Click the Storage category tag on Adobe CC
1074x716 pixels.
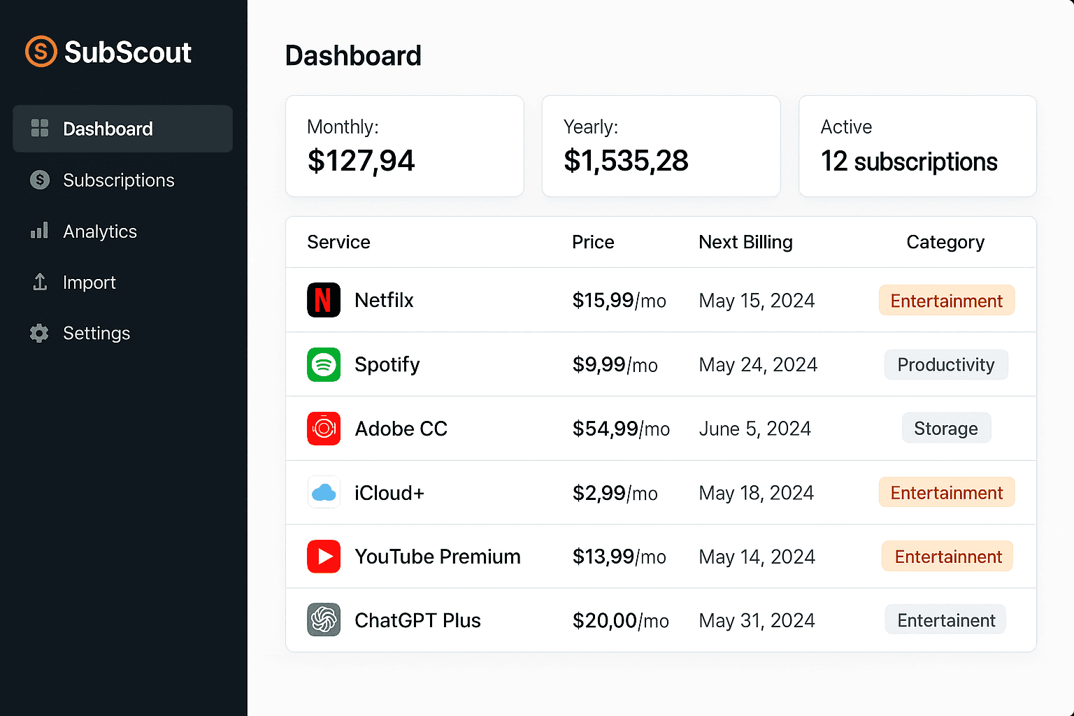946,428
